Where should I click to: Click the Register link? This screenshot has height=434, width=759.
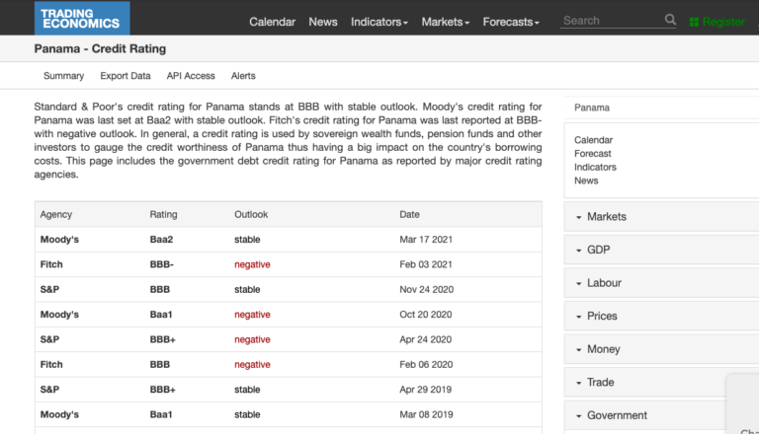pos(723,23)
